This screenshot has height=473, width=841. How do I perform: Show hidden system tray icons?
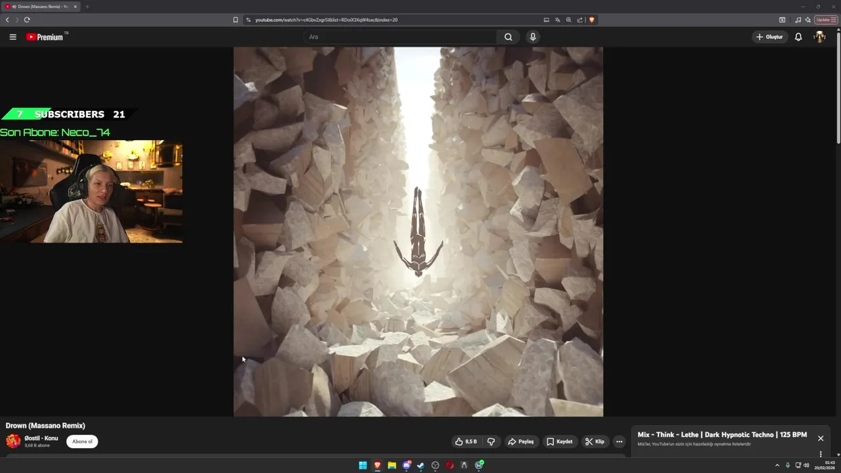(x=777, y=465)
